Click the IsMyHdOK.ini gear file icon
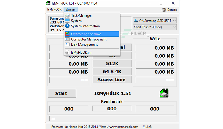 (67, 53)
